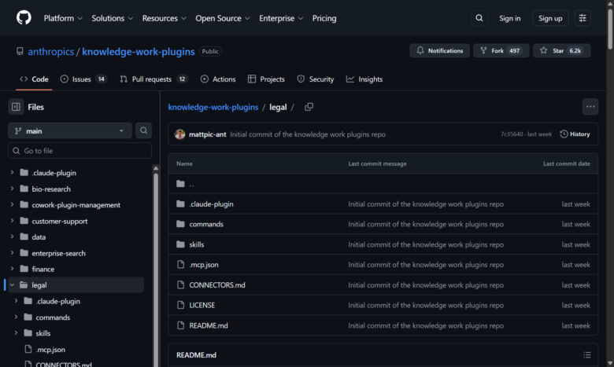Click mattpic-ant avatar image

pos(180,134)
